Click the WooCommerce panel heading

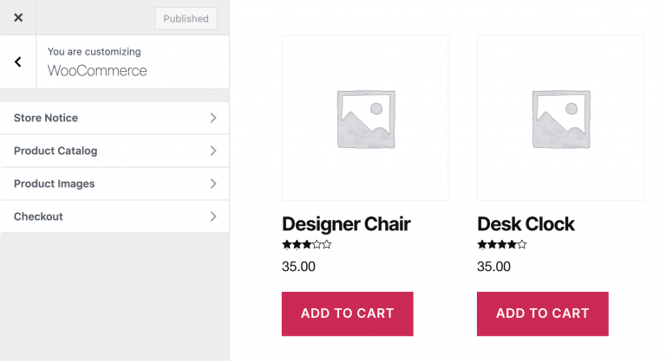pos(97,70)
